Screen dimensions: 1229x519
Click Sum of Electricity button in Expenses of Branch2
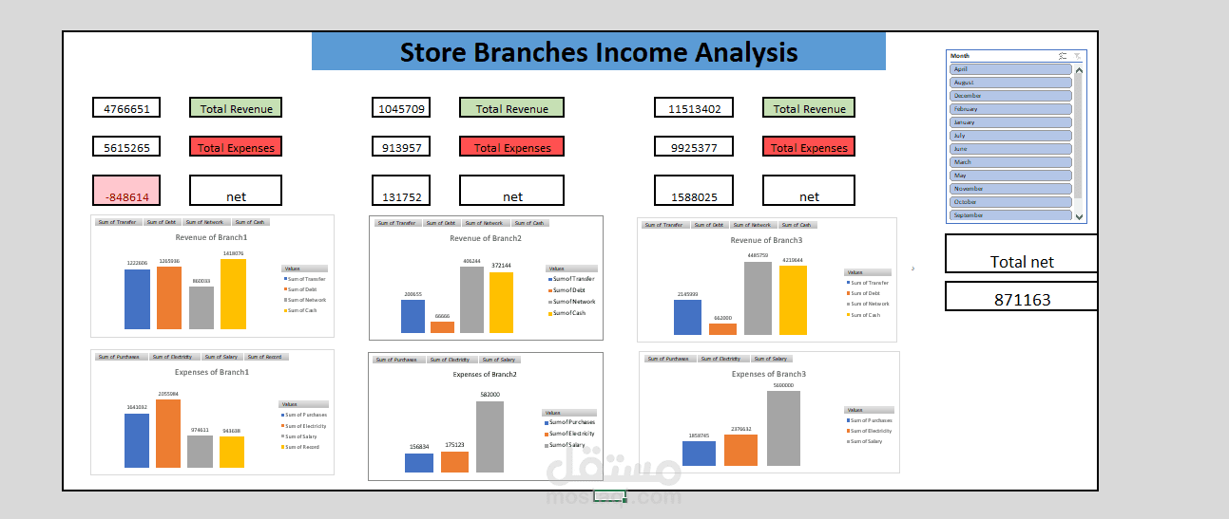pos(451,360)
